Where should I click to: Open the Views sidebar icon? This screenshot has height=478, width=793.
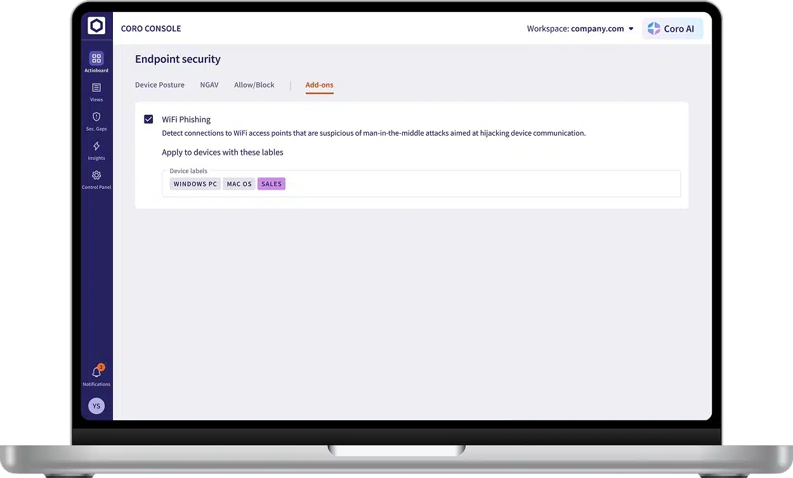[96, 88]
